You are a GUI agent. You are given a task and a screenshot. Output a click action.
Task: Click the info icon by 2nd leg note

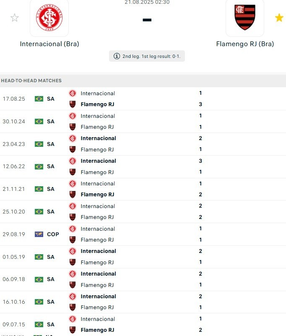point(117,56)
